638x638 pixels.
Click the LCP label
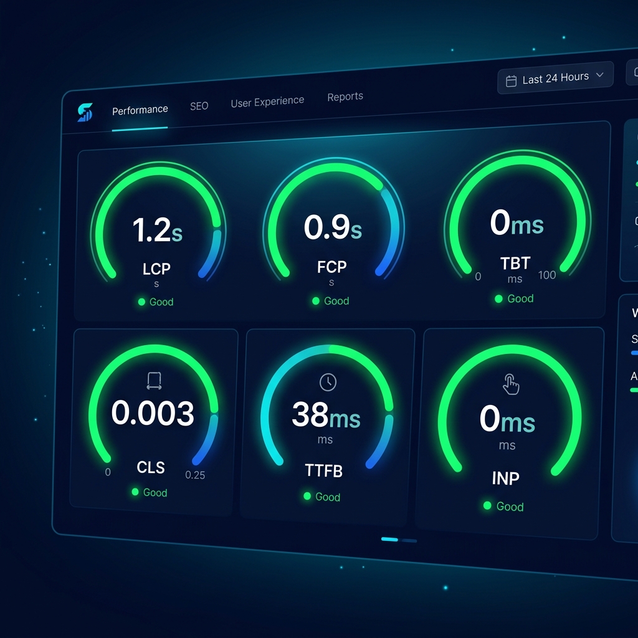pyautogui.click(x=156, y=269)
